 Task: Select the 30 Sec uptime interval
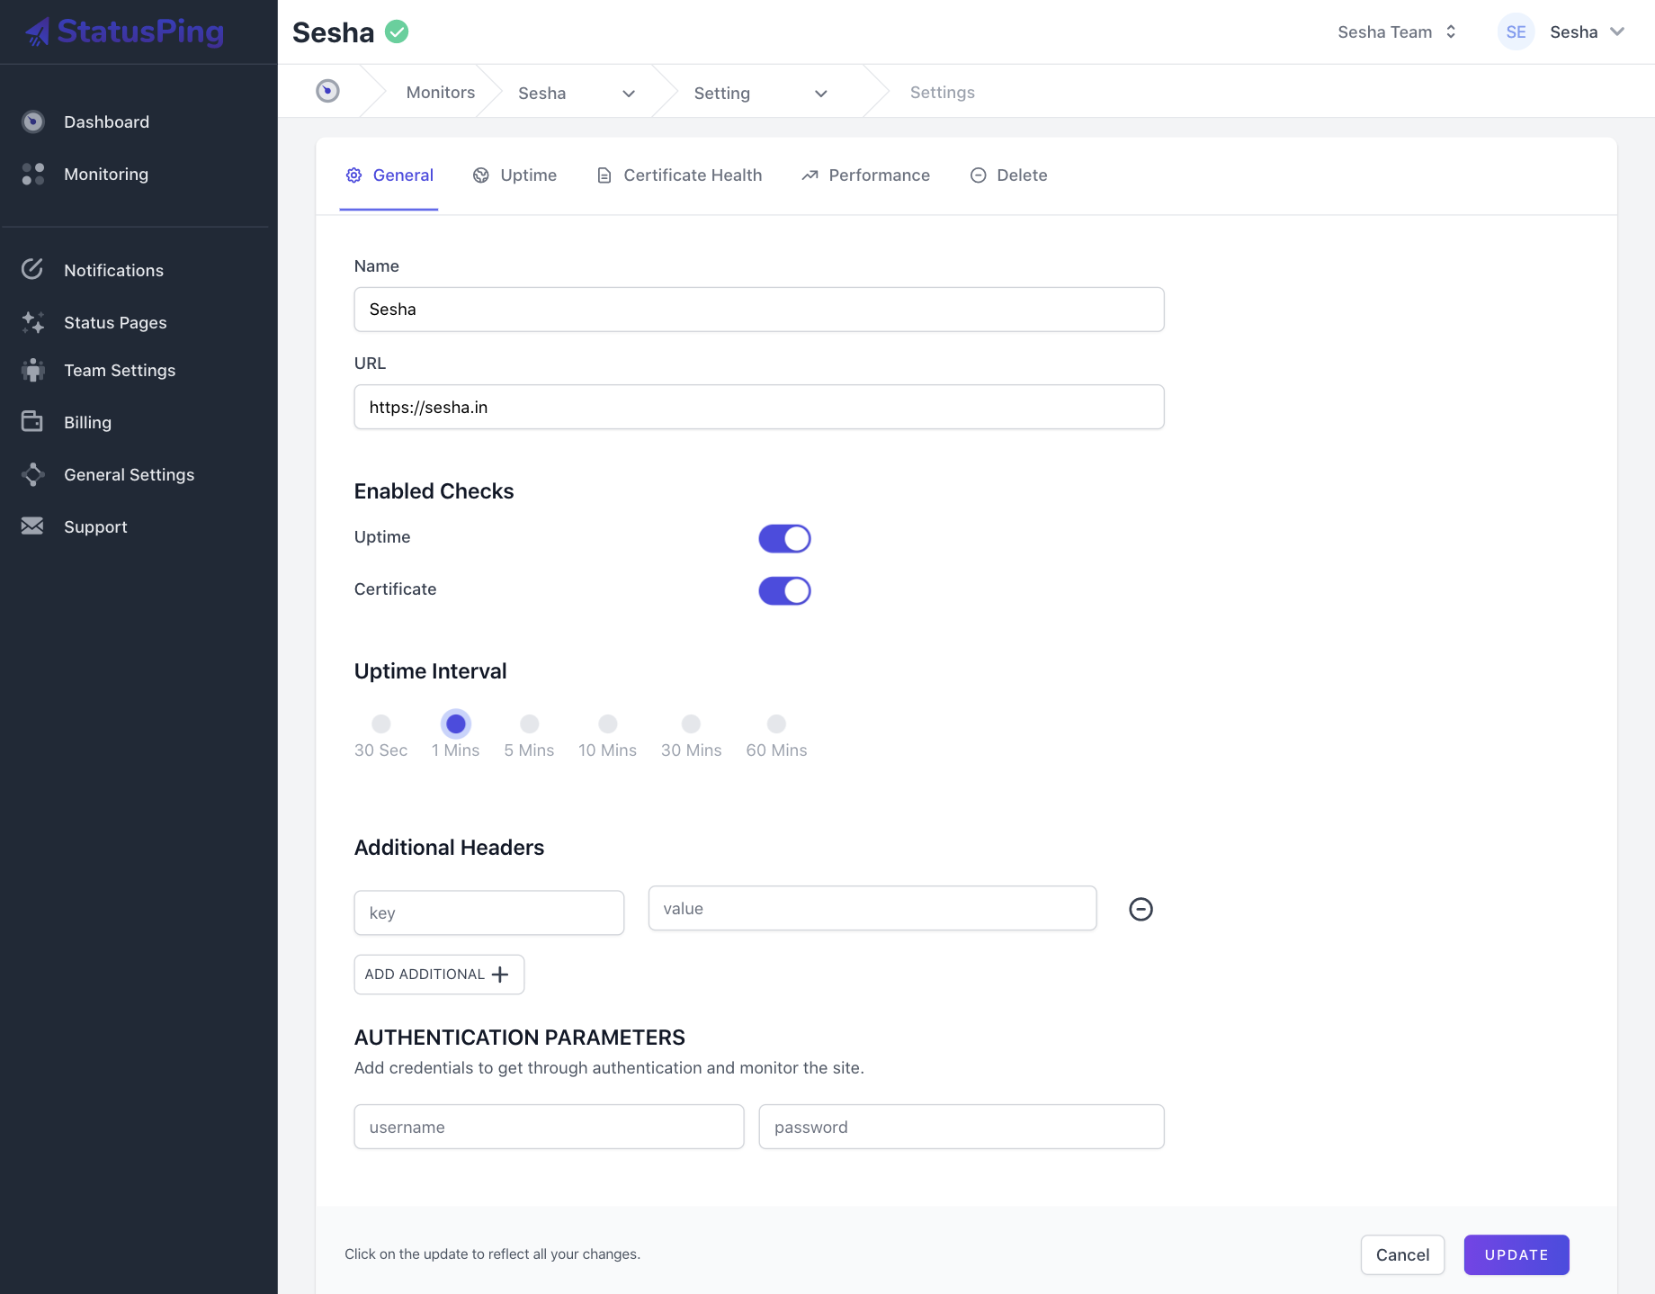381,723
